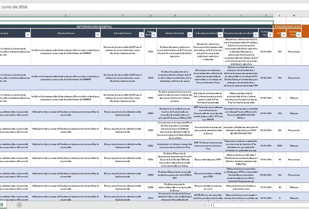Select the Meta cell with value 40
The width and height of the screenshot is (309, 209).
coord(280,187)
